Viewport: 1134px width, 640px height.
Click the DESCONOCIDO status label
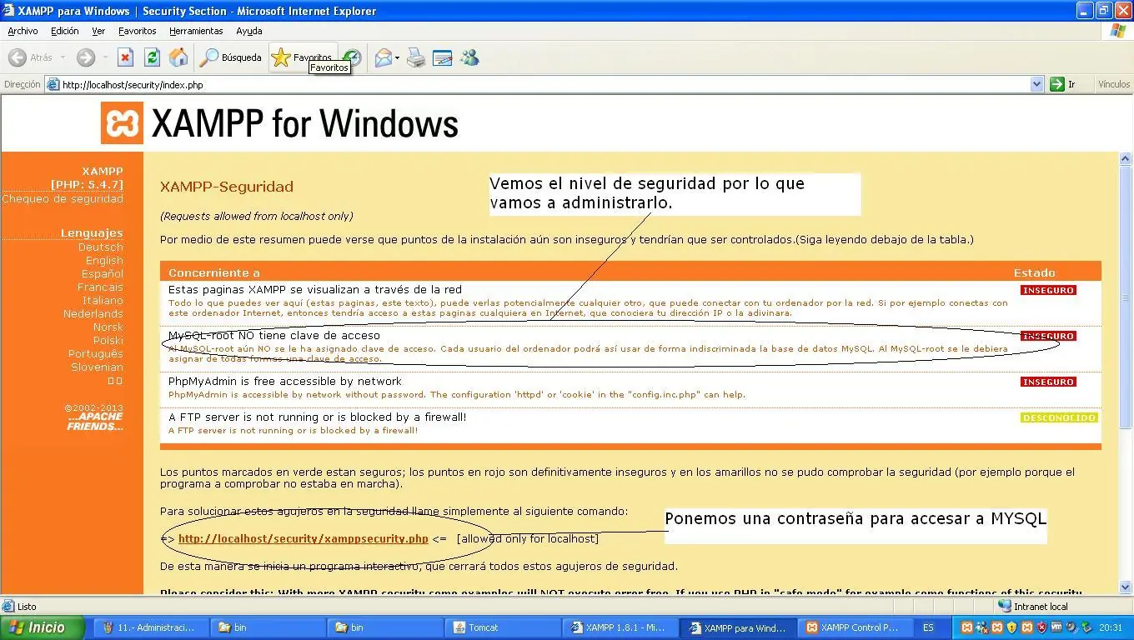(x=1059, y=417)
